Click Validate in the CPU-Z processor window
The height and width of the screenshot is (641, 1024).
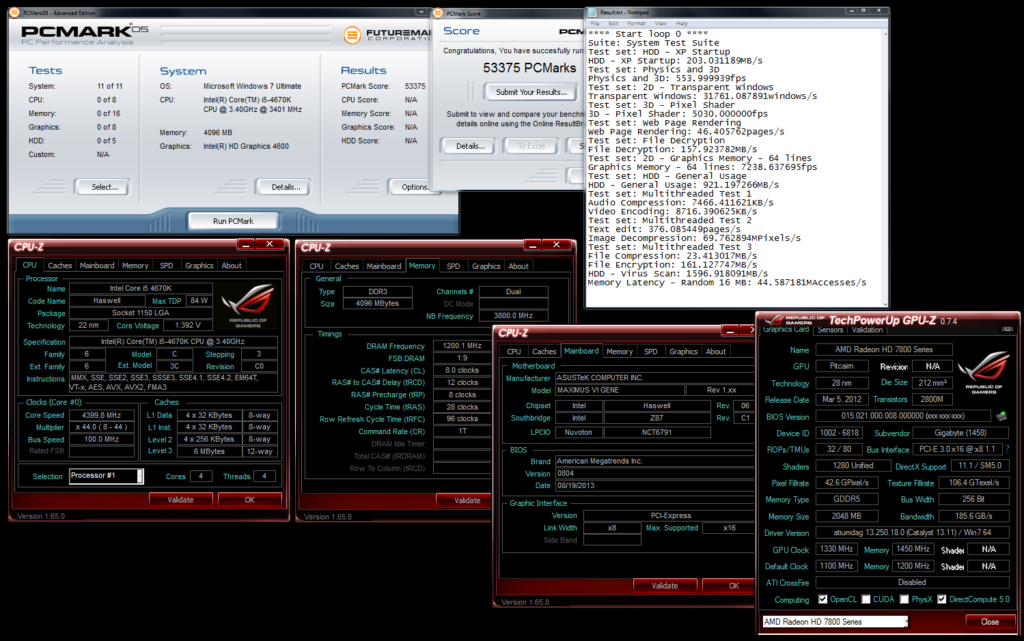click(x=180, y=500)
